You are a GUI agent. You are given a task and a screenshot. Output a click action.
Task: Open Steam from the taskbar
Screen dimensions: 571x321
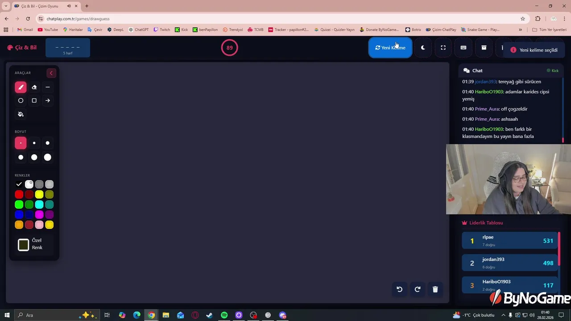coord(209,315)
